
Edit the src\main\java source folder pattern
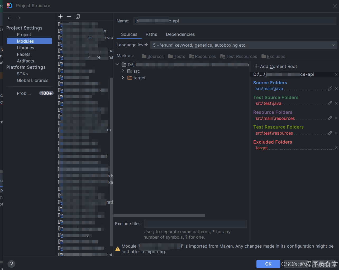click(330, 89)
